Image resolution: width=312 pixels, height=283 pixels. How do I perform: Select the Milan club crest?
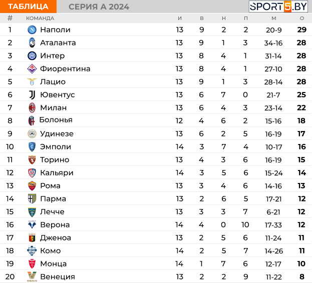(x=32, y=108)
